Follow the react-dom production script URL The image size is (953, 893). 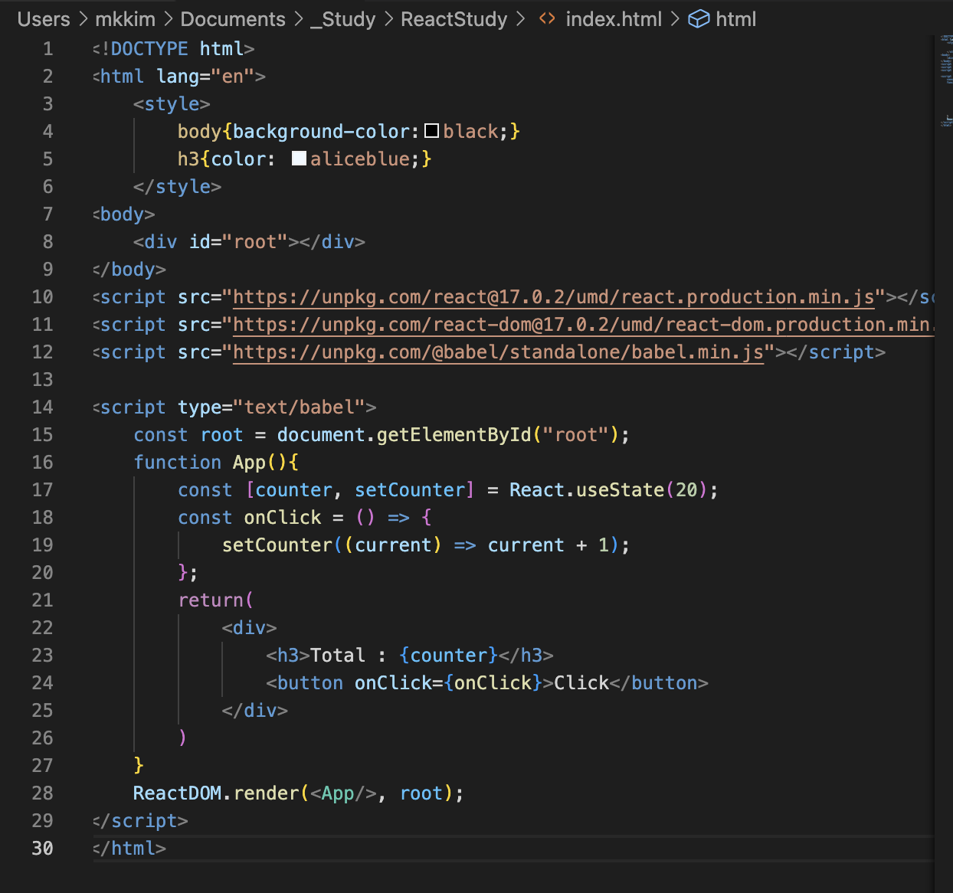click(583, 325)
